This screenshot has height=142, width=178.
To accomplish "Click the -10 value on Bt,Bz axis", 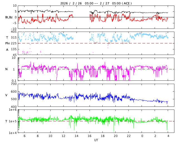I will coord(13,29).
